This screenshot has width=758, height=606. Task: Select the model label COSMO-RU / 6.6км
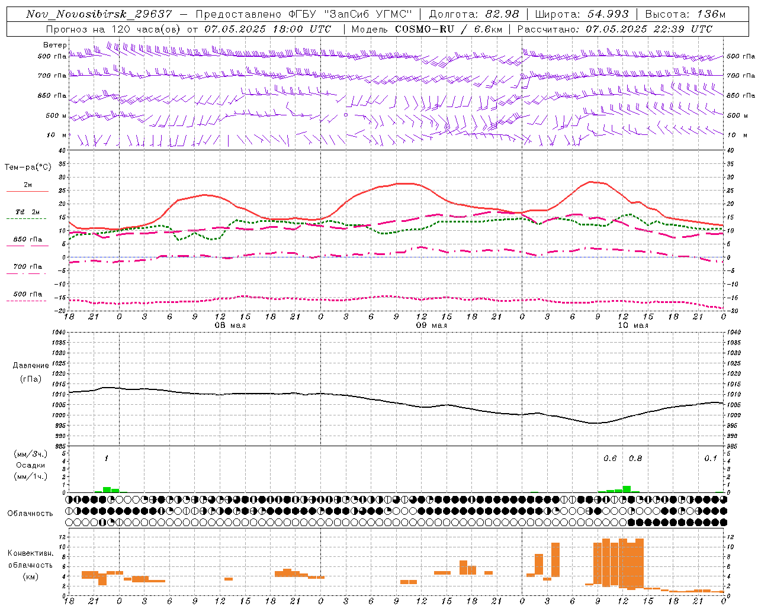coord(448,29)
